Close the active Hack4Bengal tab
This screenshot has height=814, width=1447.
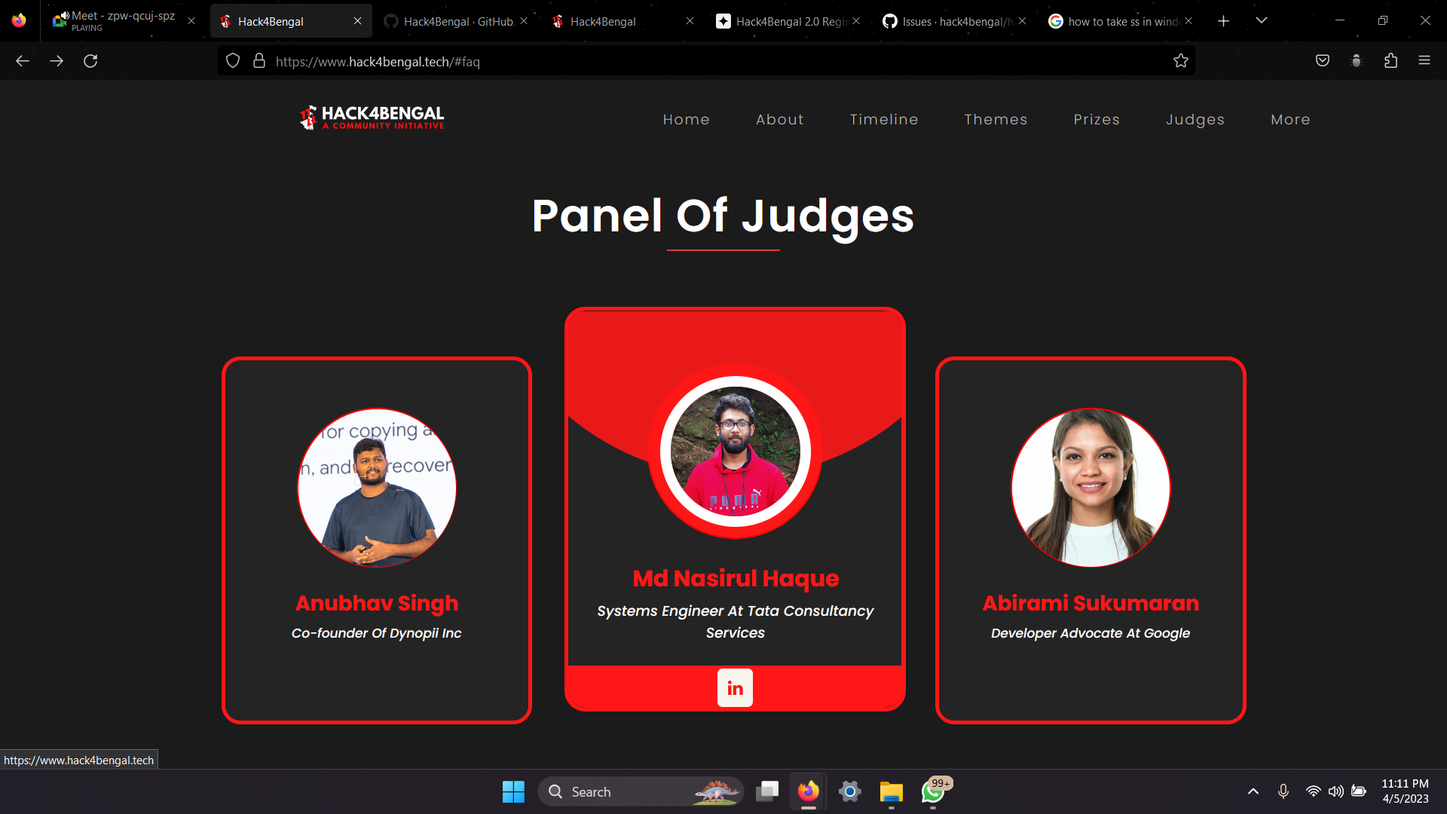(357, 21)
